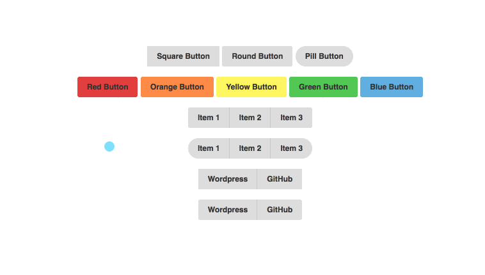Open GitHub in the bottom link group
Screen dimensions: 485x275
click(280, 210)
